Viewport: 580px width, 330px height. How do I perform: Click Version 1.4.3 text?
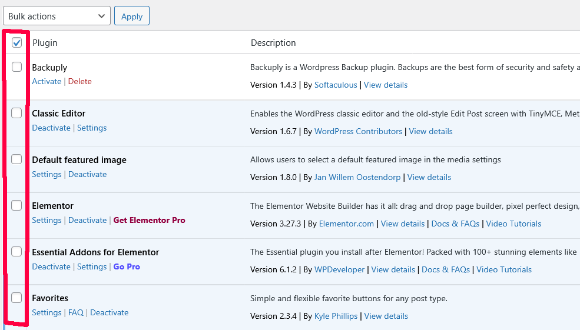pos(273,85)
